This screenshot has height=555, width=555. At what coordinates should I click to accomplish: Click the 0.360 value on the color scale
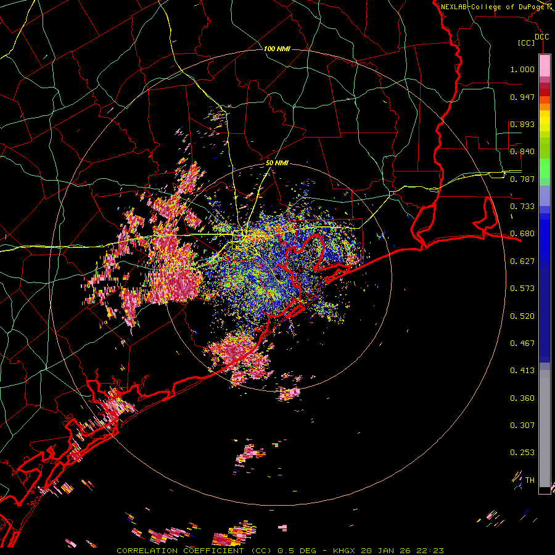(522, 398)
